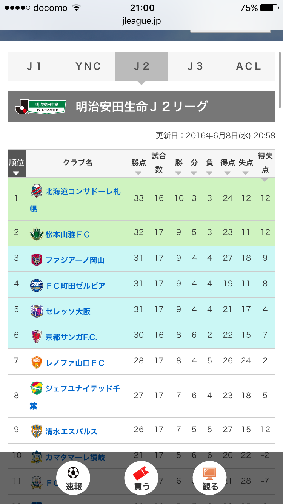Switch to the ACL tab
Viewport: 283px width, 504px height.
click(x=249, y=66)
